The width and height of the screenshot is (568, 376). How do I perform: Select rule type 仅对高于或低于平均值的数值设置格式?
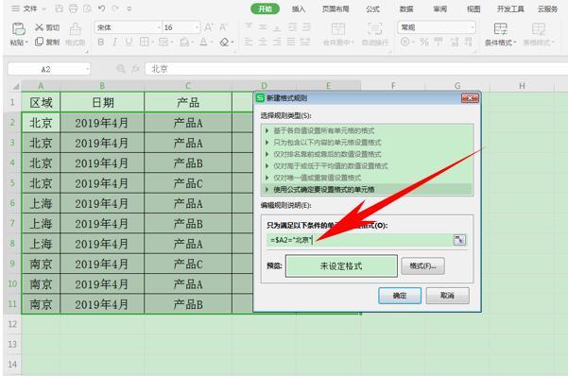[367, 166]
